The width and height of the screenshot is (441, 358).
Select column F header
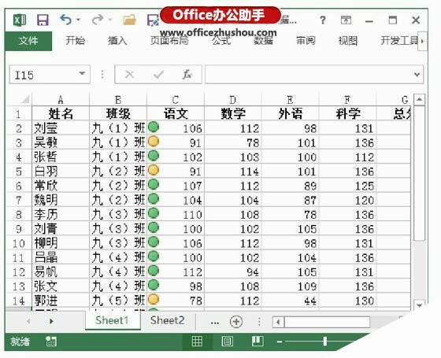point(347,100)
